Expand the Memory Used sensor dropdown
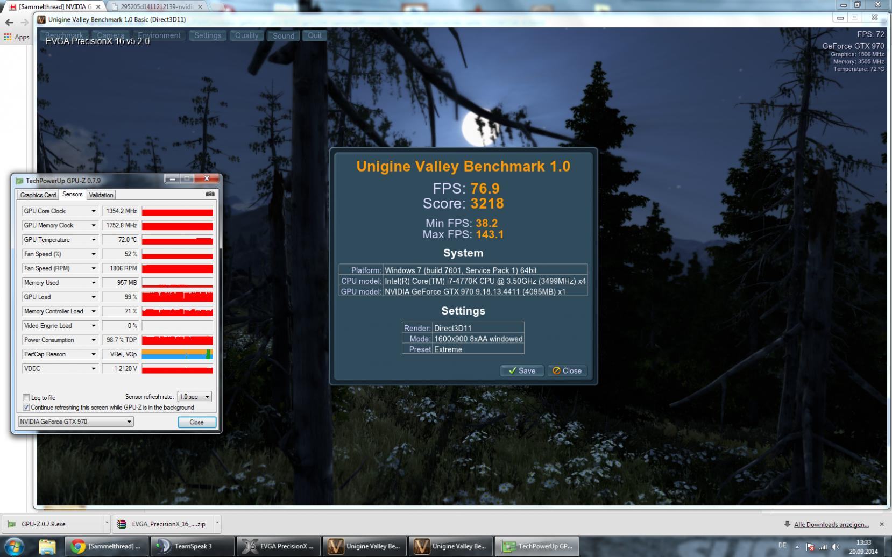The width and height of the screenshot is (892, 557). (x=94, y=283)
